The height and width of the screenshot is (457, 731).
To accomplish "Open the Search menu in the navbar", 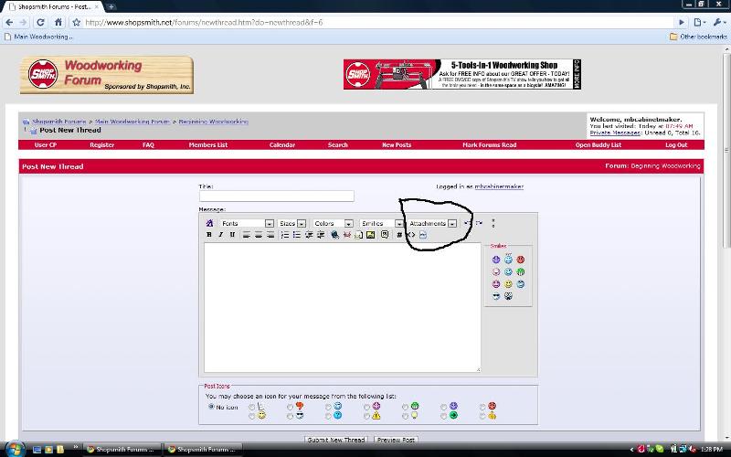I will coord(337,145).
